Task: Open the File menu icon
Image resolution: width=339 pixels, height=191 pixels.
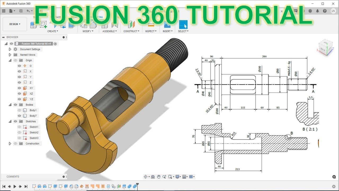Action: coord(11,11)
